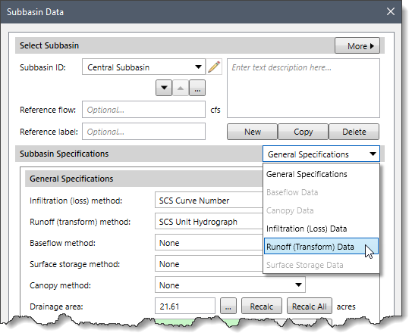Click the Recalc All button

(x=310, y=306)
